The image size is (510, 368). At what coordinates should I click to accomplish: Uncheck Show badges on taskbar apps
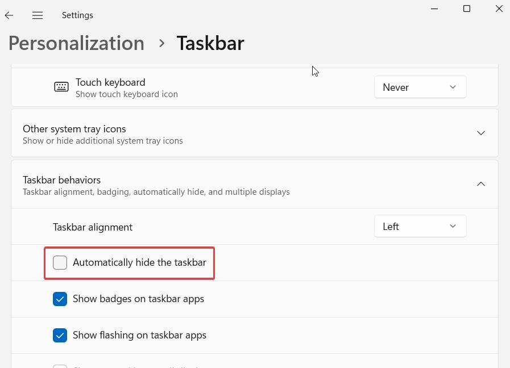[60, 299]
